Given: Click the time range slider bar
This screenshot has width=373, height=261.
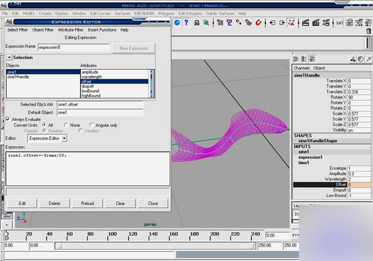Looking at the screenshot, I should click(156, 246).
